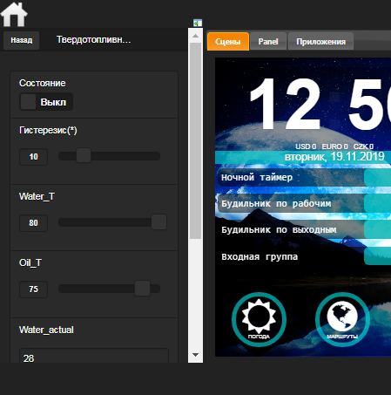Toggle the Состояние Выкл switch

click(46, 102)
